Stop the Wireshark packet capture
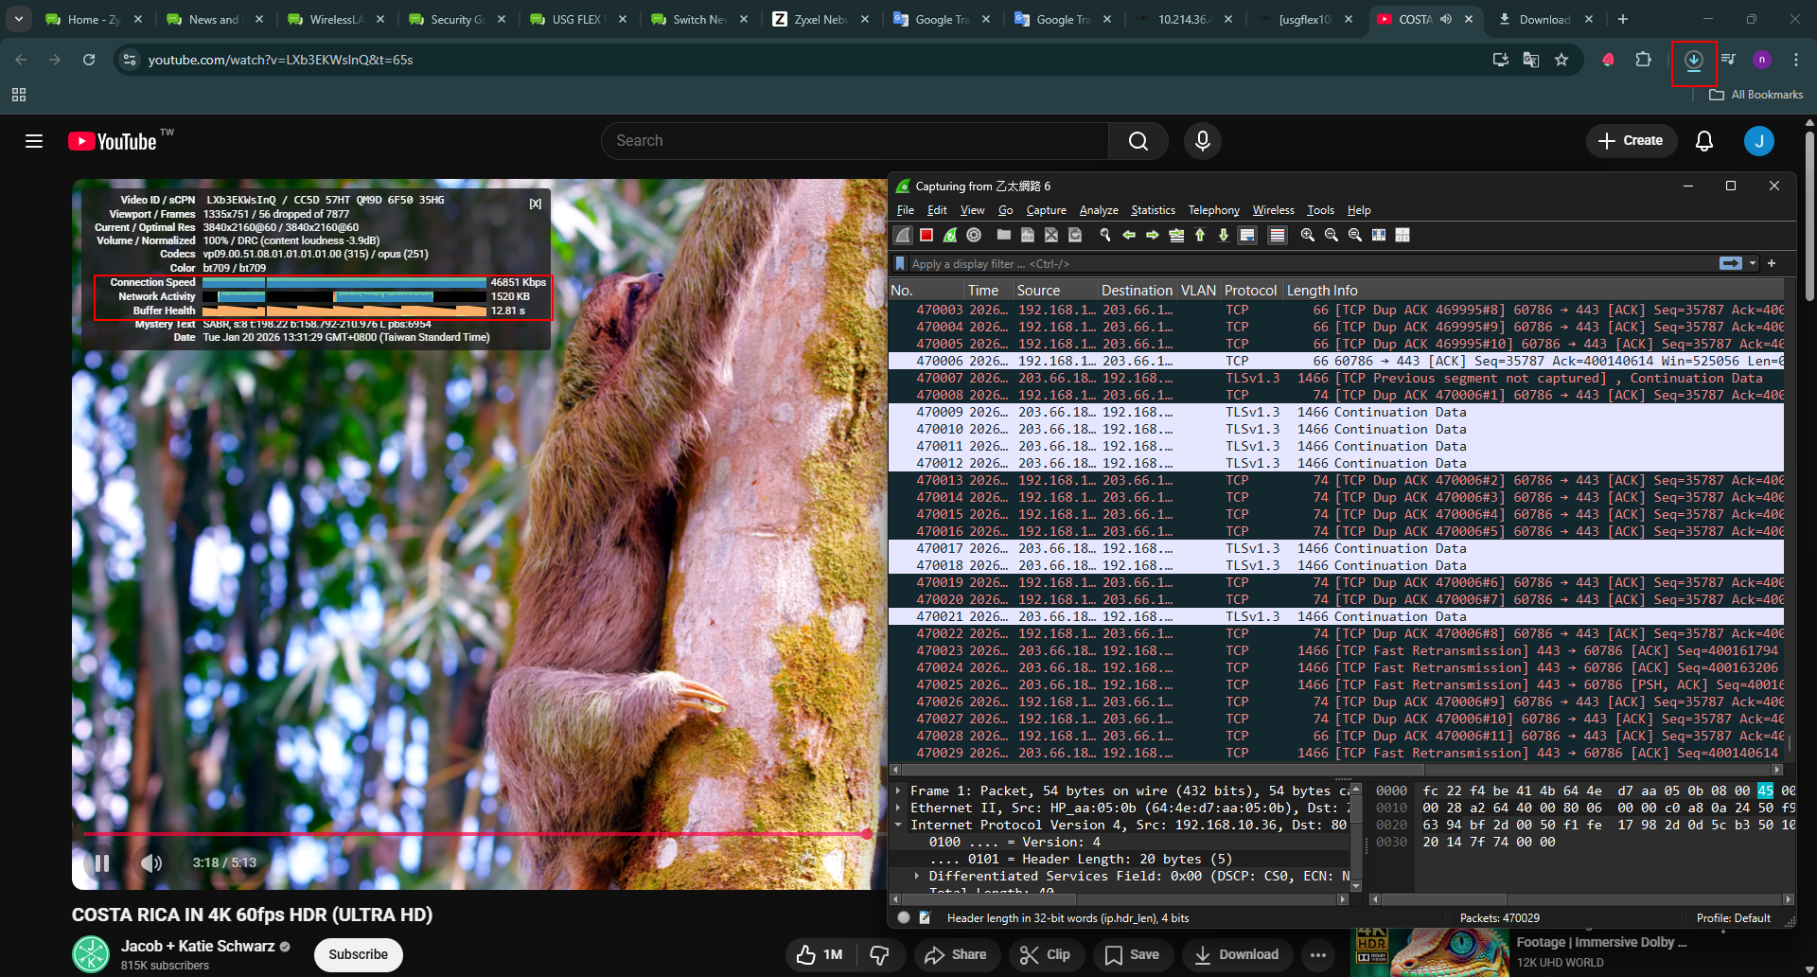Image resolution: width=1817 pixels, height=977 pixels. [x=926, y=235]
